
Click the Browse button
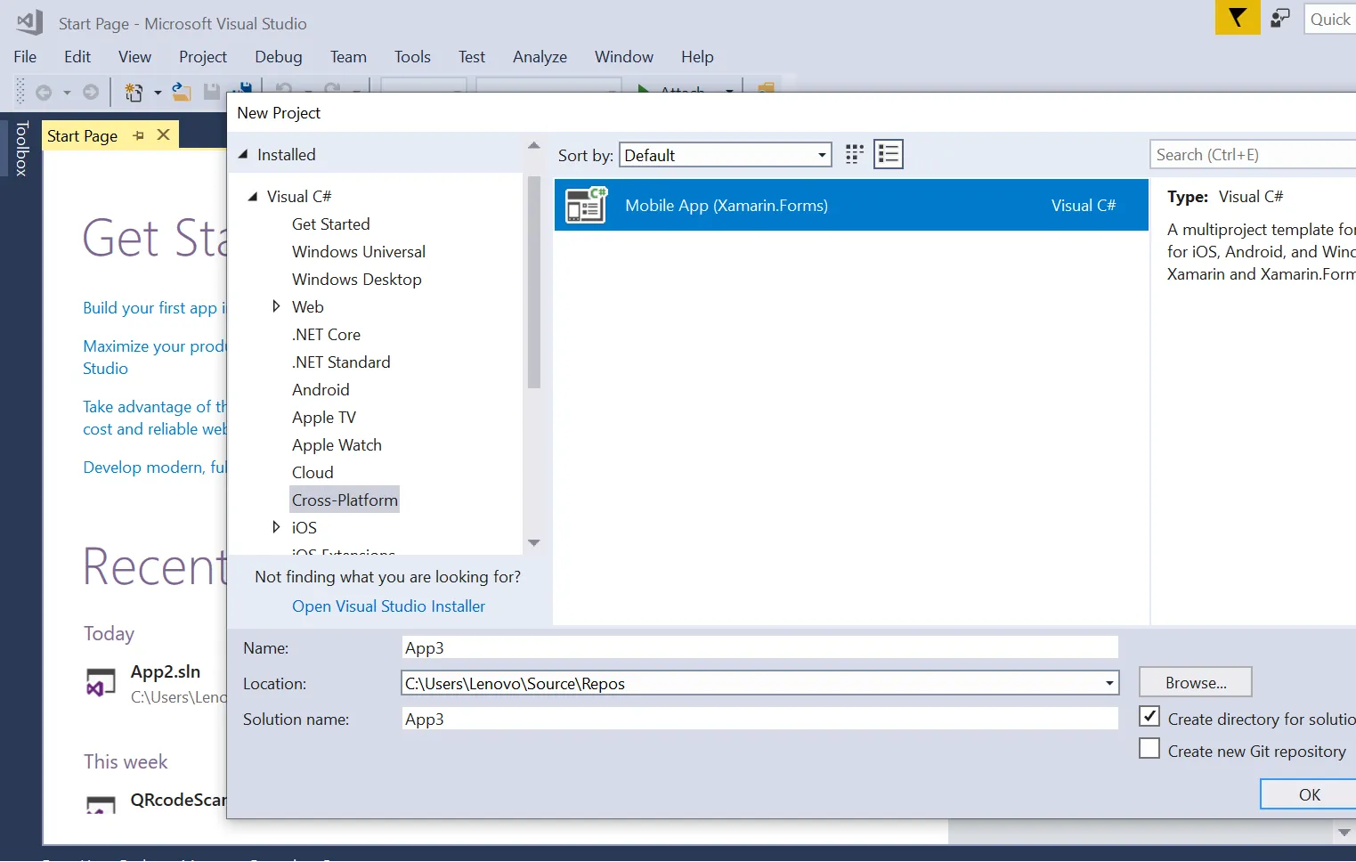[1196, 682]
